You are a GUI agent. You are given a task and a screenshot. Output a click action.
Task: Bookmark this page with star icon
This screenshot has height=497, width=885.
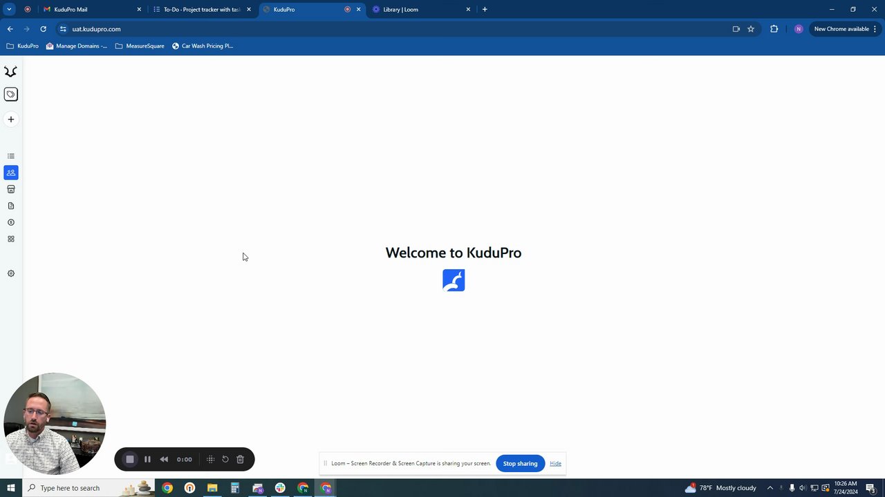coord(751,29)
